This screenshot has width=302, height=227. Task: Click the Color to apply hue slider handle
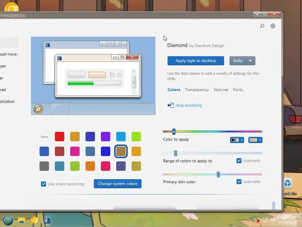174,132
